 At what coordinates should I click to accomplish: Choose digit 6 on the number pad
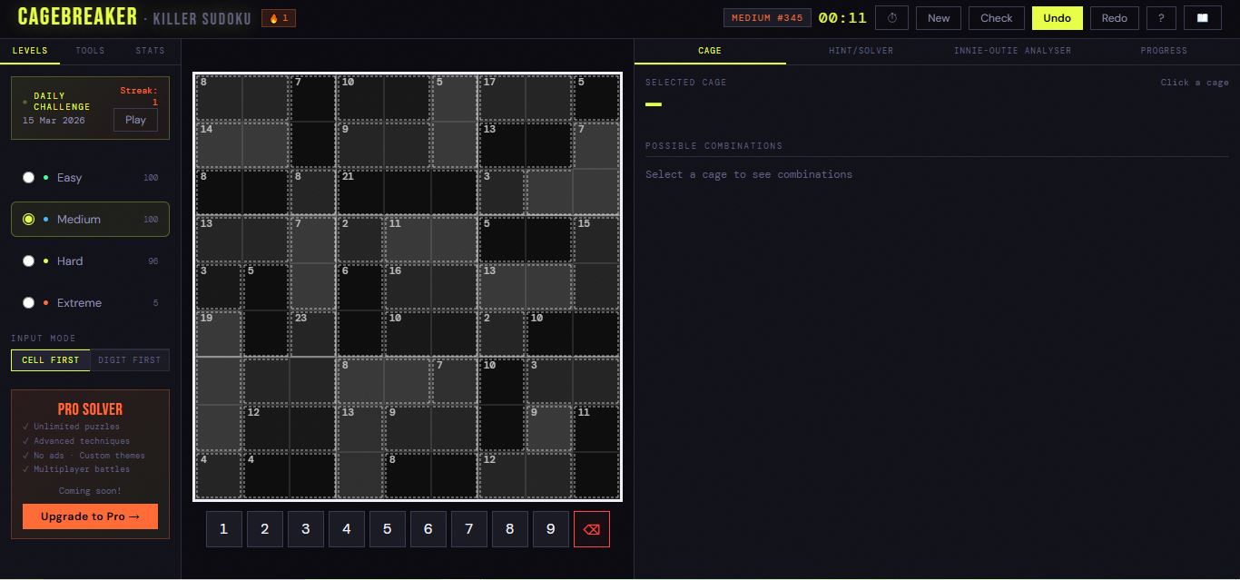pyautogui.click(x=428, y=529)
